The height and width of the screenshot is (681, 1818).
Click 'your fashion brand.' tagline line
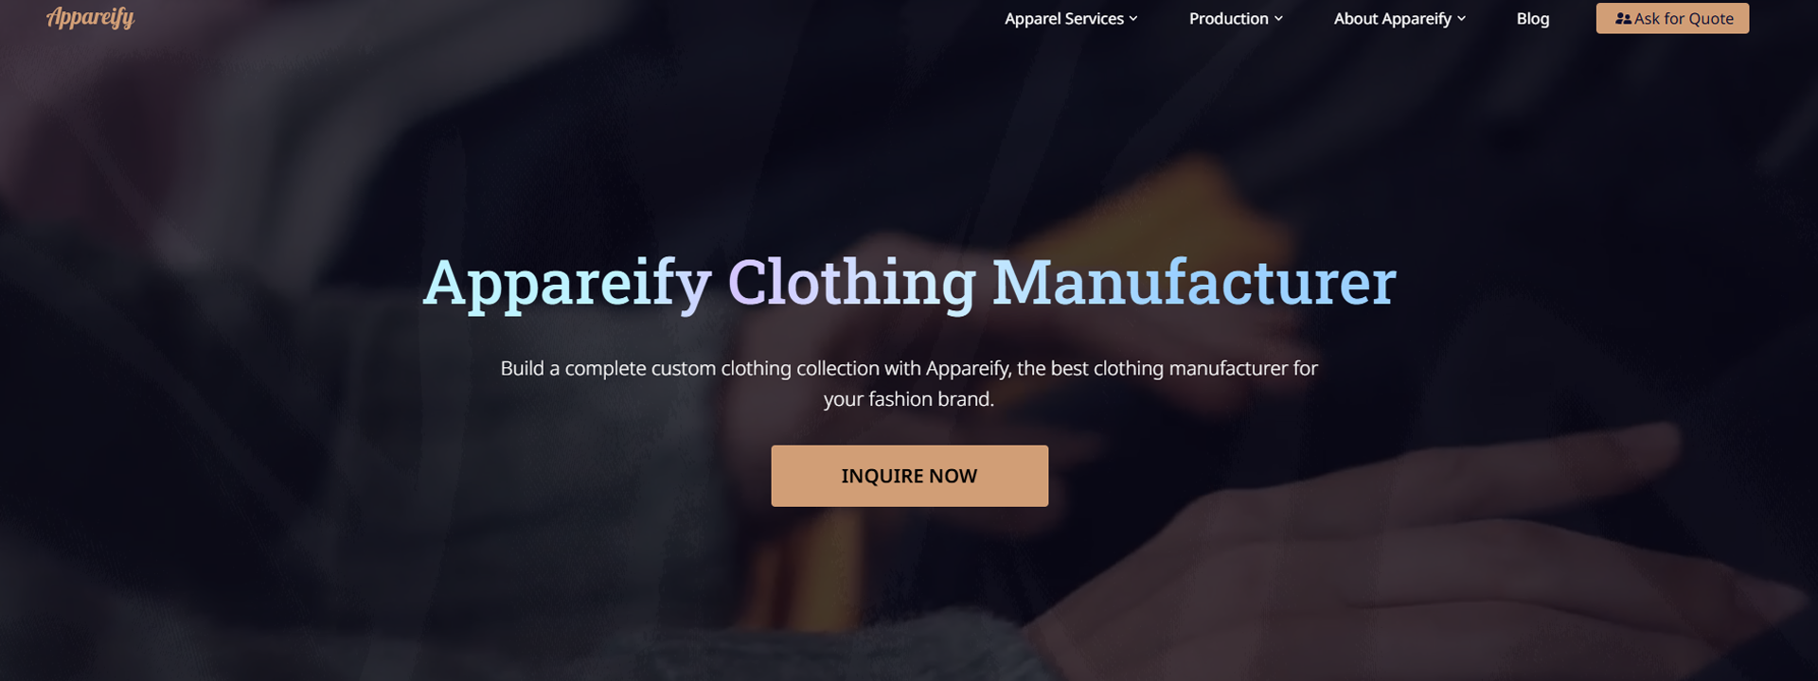click(909, 399)
